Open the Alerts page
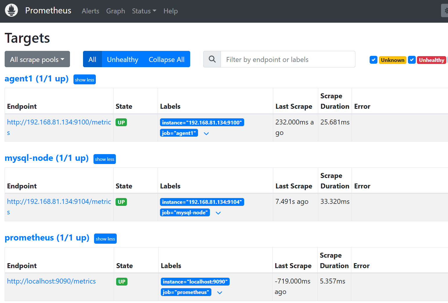This screenshot has width=448, height=303. (x=91, y=11)
